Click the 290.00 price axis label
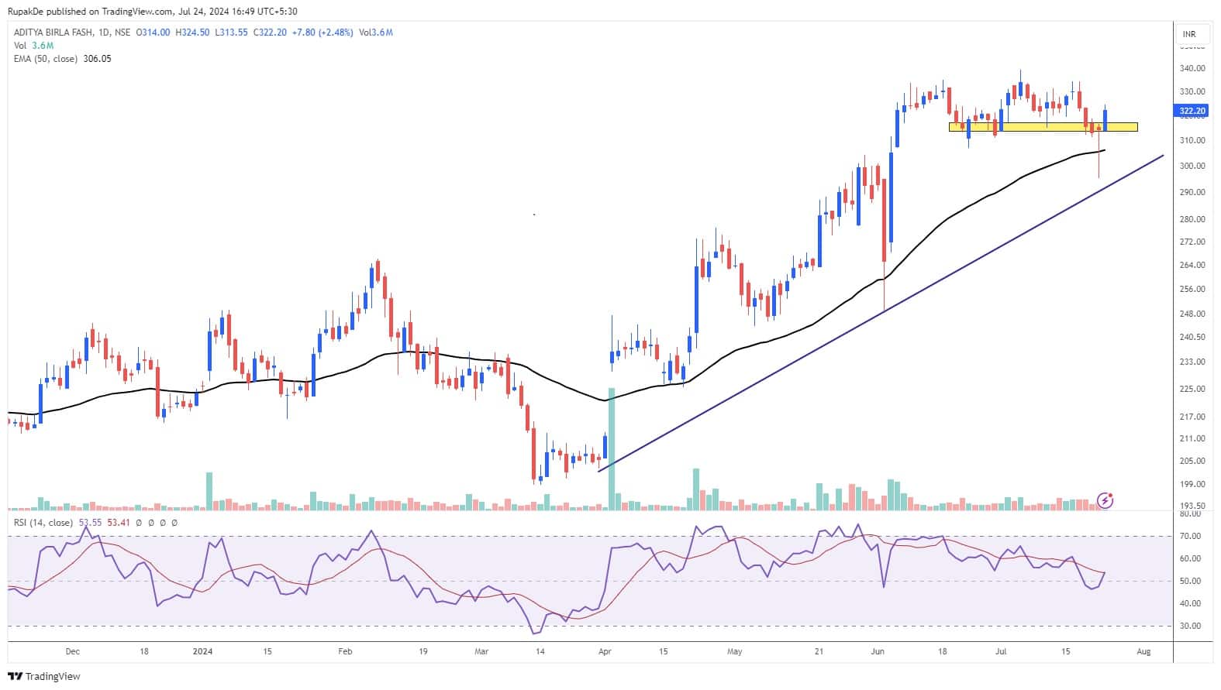Viewport: 1221px width, 690px height. click(x=1192, y=192)
